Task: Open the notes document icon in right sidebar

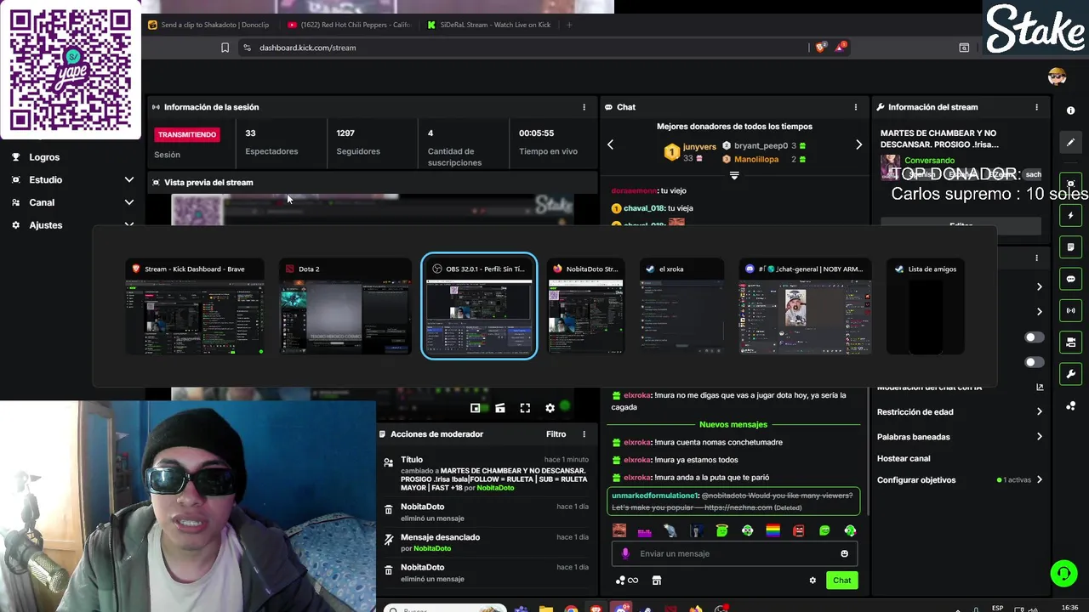Action: click(1070, 247)
